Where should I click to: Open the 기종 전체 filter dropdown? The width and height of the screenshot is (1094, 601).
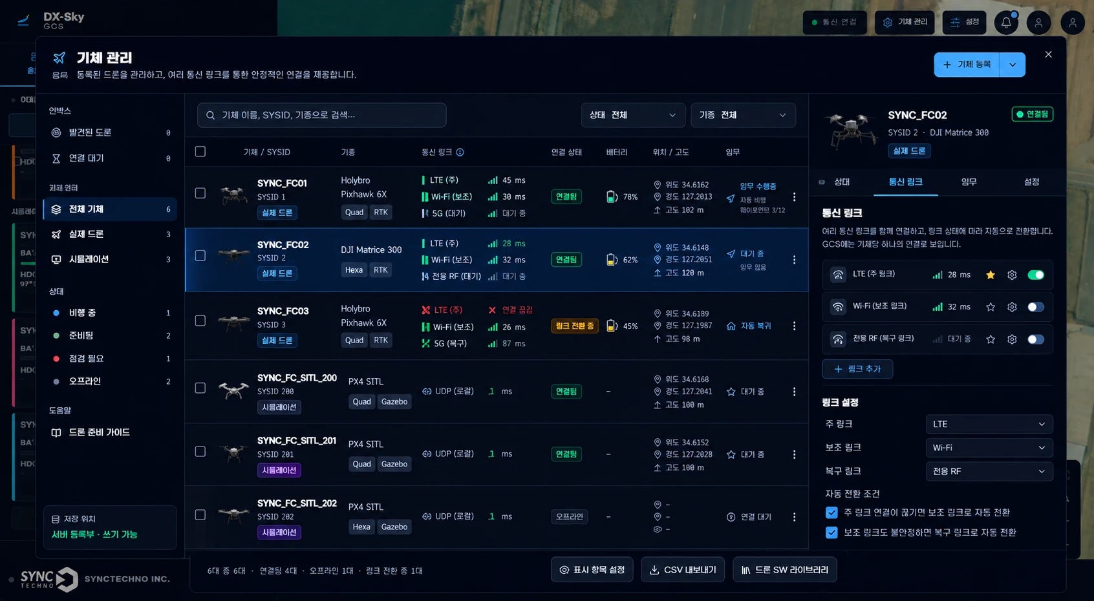coord(743,115)
